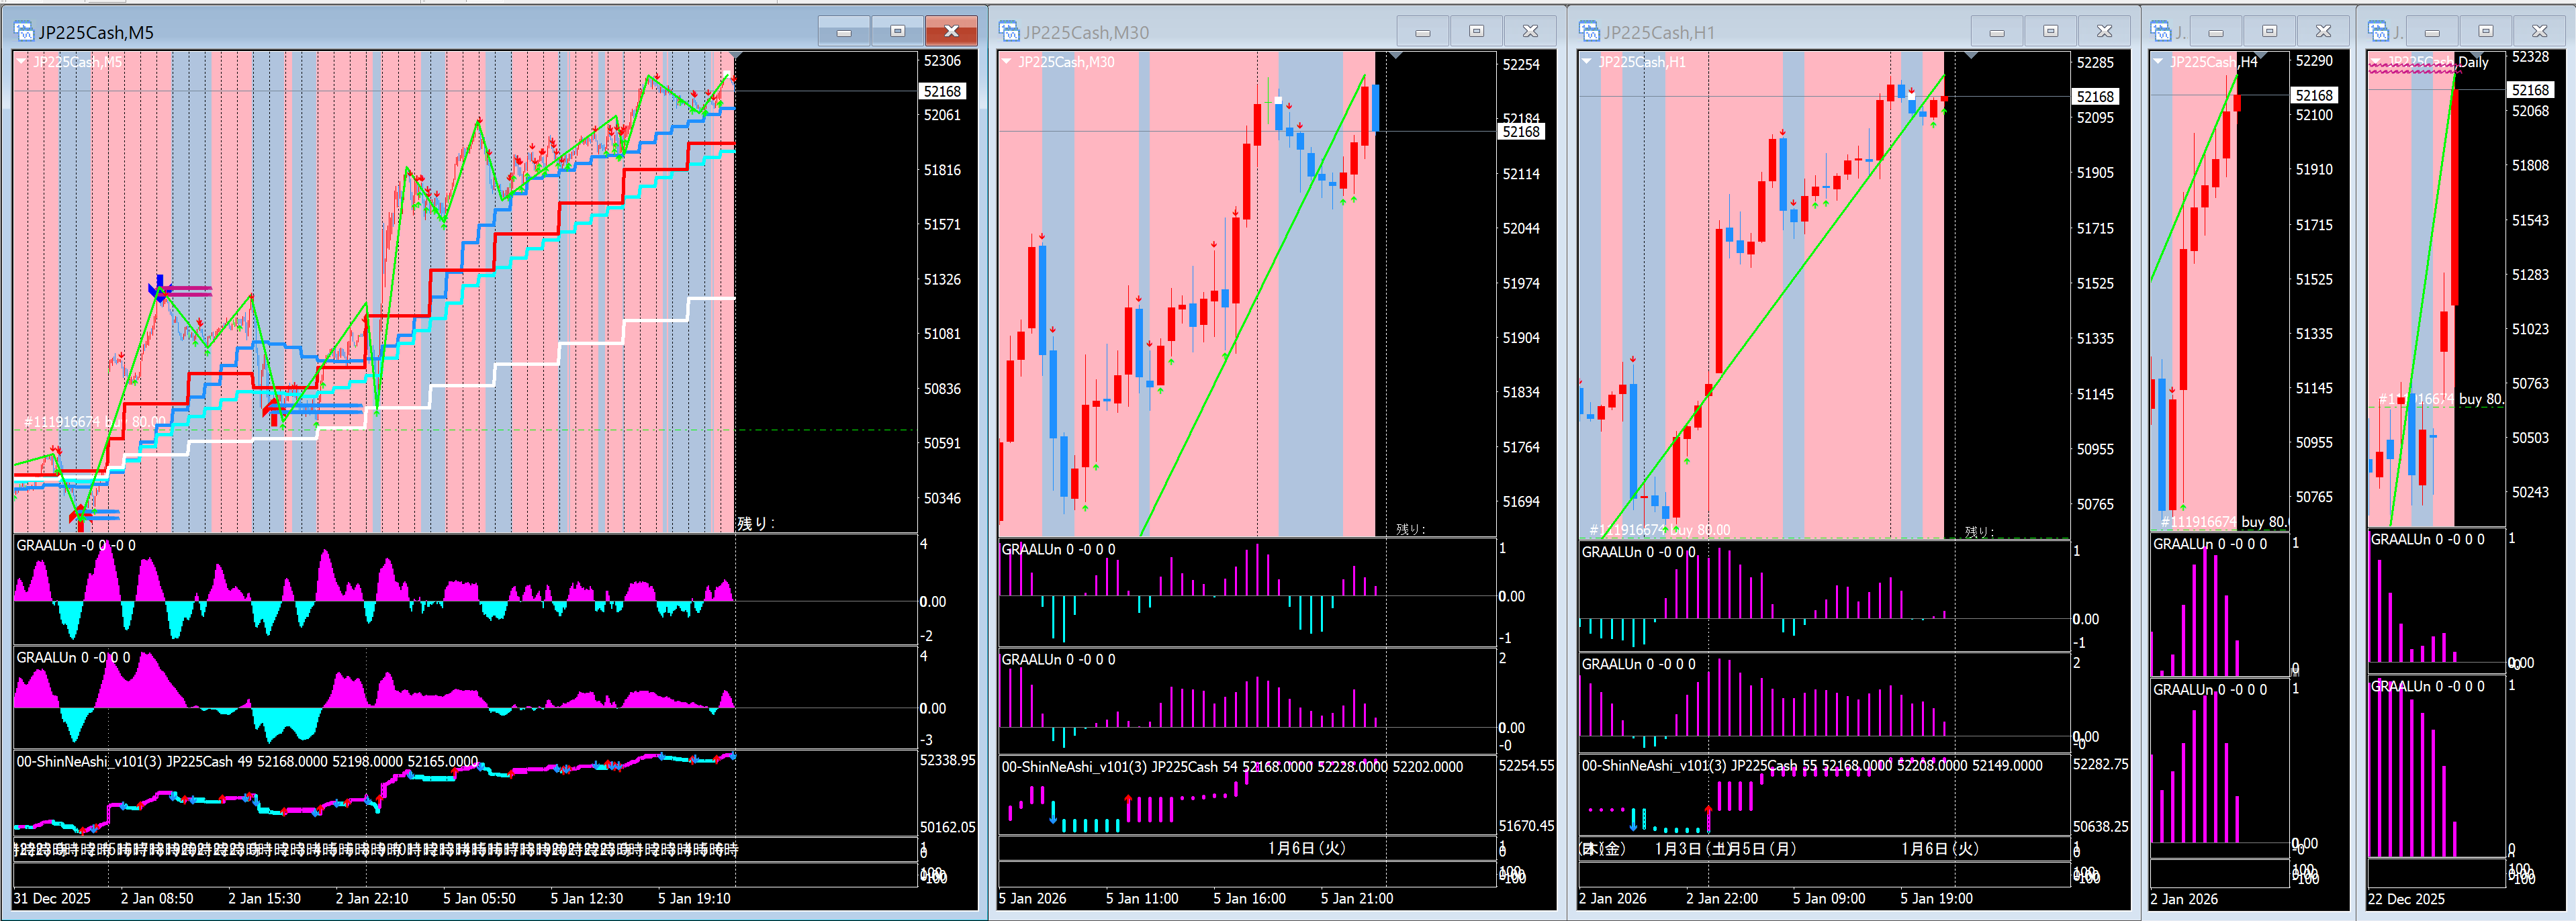
Task: Click the 52168 price label on M5 chart
Action: [942, 91]
